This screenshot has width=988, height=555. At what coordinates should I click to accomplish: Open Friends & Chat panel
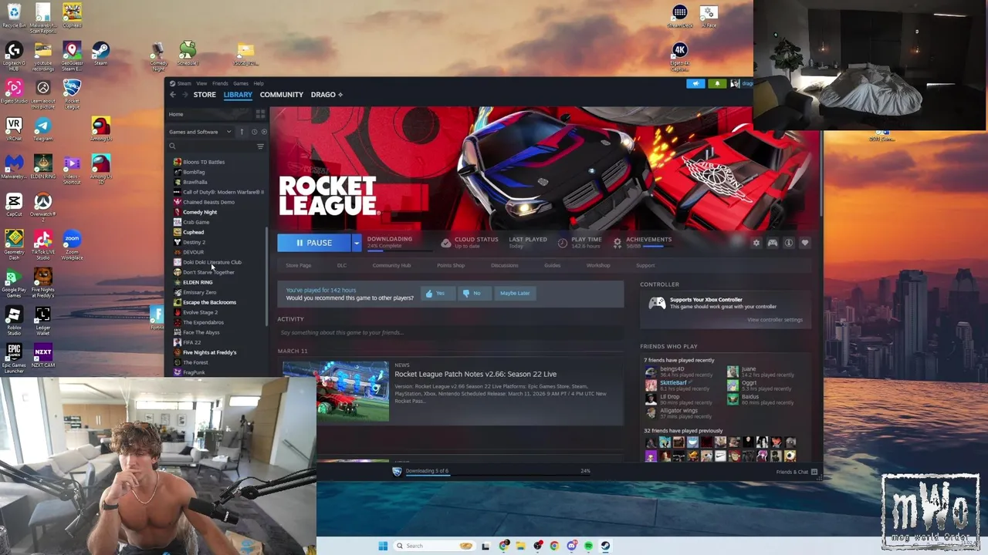[x=797, y=472]
